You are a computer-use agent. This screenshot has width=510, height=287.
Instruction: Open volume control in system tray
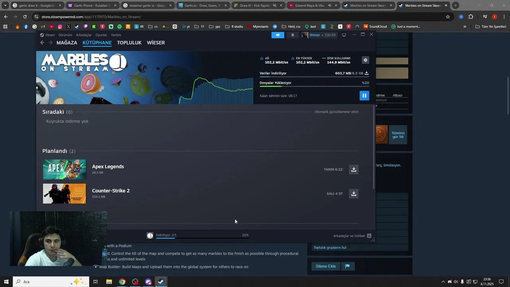[x=456, y=282]
